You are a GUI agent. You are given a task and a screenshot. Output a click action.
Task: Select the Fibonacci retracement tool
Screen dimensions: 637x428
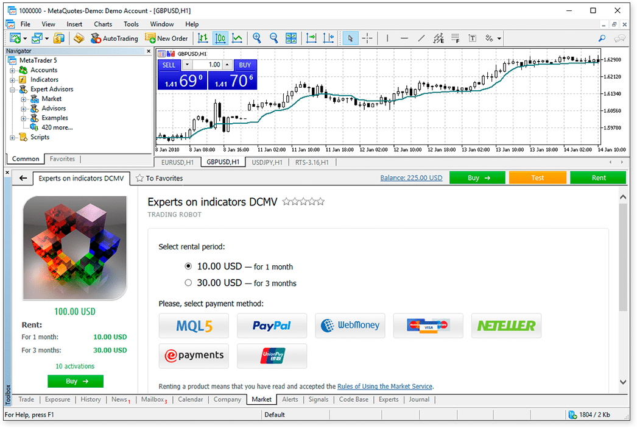pyautogui.click(x=456, y=38)
